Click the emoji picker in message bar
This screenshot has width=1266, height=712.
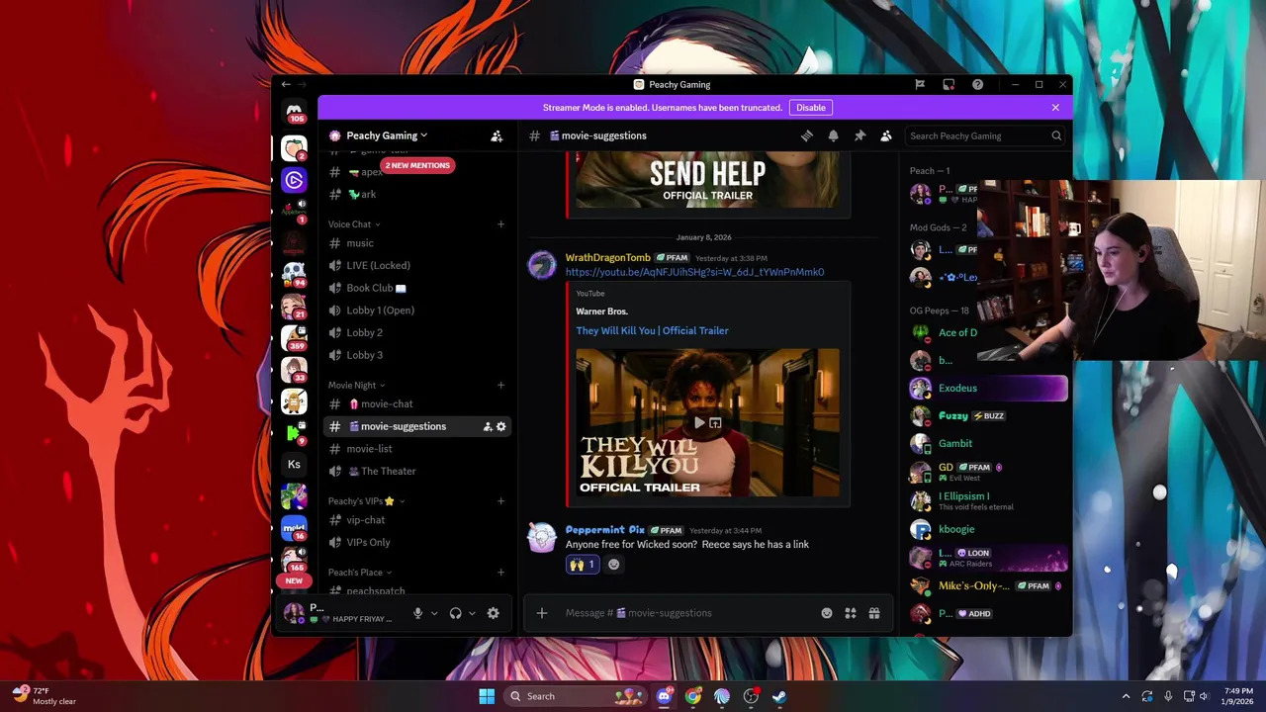pyautogui.click(x=827, y=613)
